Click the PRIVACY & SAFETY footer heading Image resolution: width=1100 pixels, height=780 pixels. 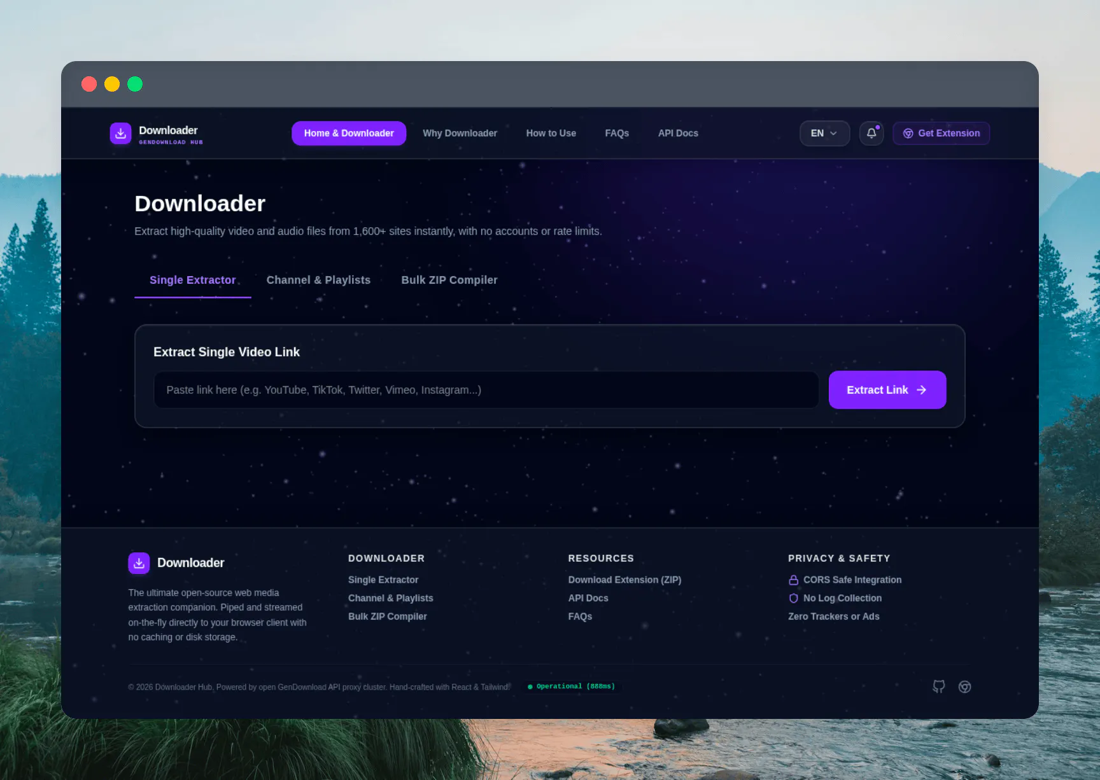pyautogui.click(x=839, y=559)
